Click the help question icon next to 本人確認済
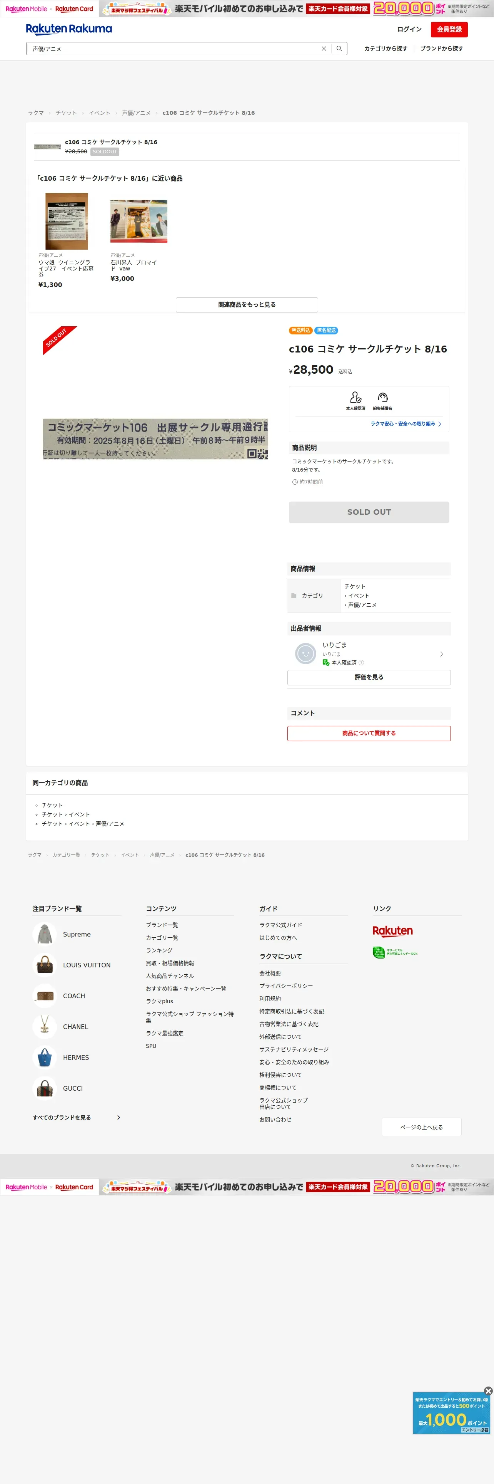Viewport: 494px width, 1484px height. click(x=361, y=663)
